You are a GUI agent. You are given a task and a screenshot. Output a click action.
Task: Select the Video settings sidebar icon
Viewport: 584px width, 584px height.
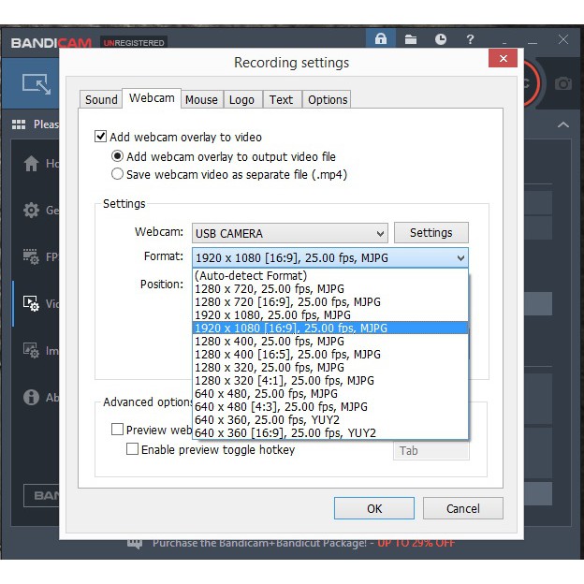pyautogui.click(x=31, y=303)
